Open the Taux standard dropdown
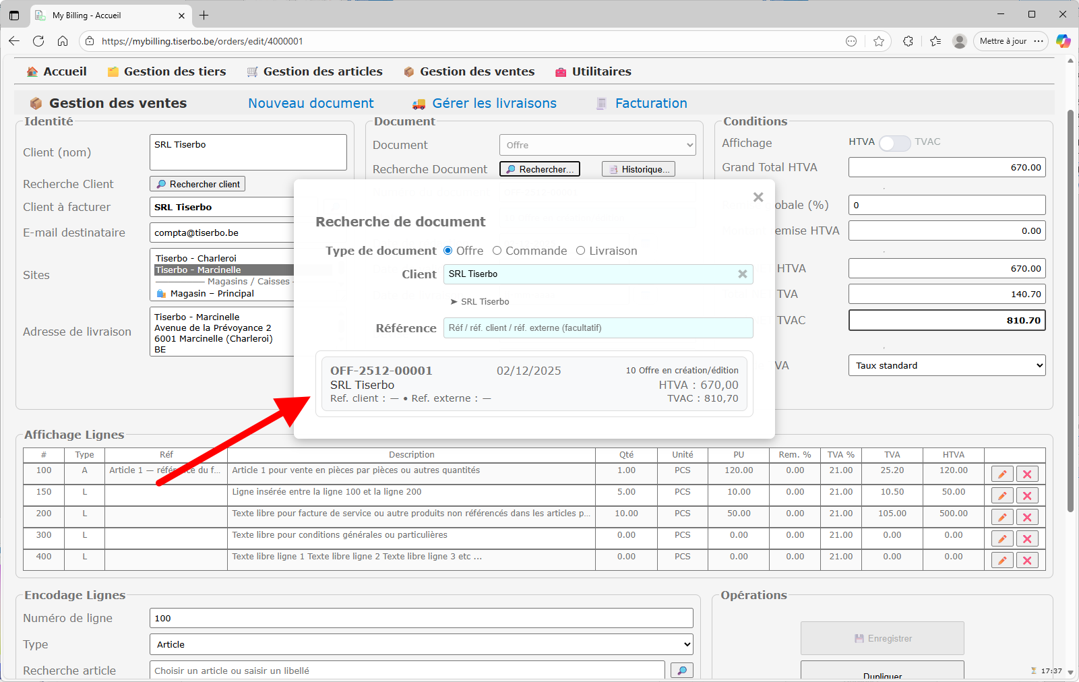This screenshot has width=1079, height=682. point(946,365)
